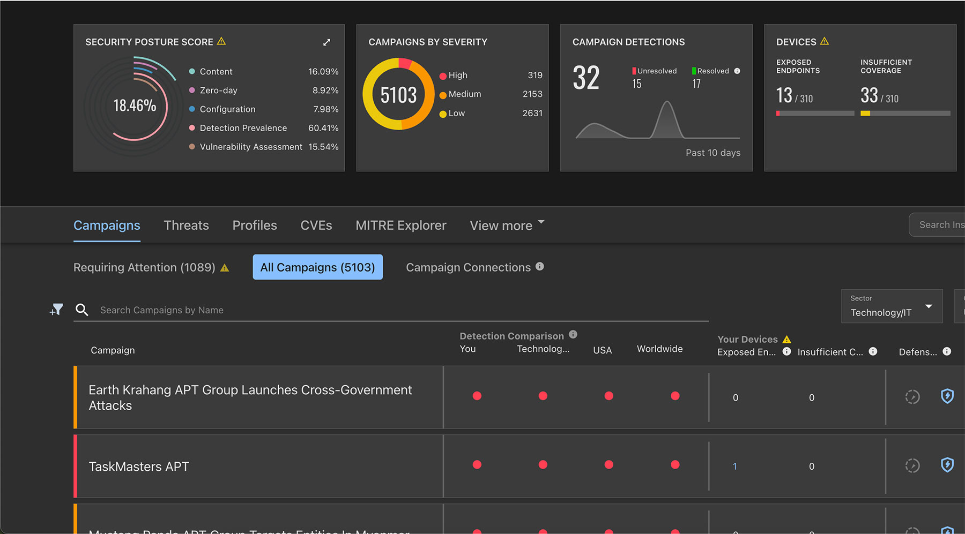Open the CVEs tab
The height and width of the screenshot is (534, 965).
pyautogui.click(x=316, y=225)
